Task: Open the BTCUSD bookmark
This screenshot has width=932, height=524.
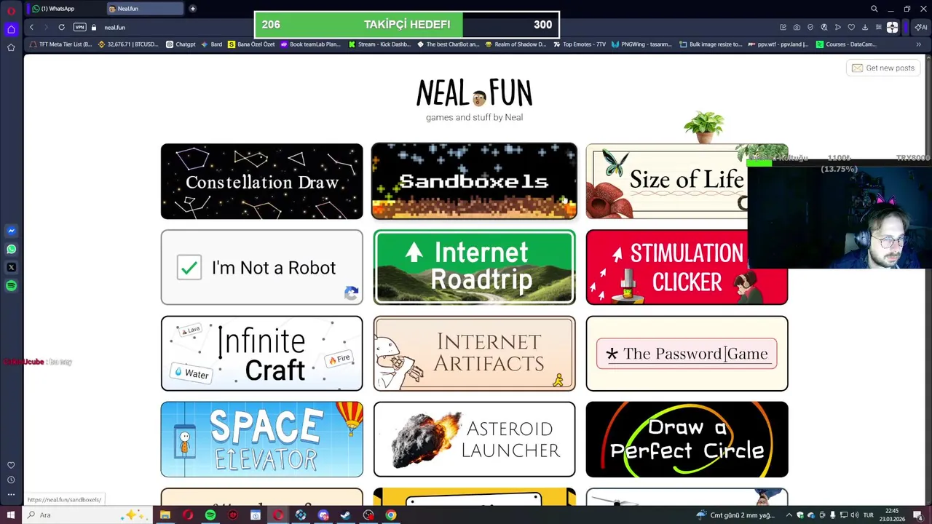Action: point(128,44)
